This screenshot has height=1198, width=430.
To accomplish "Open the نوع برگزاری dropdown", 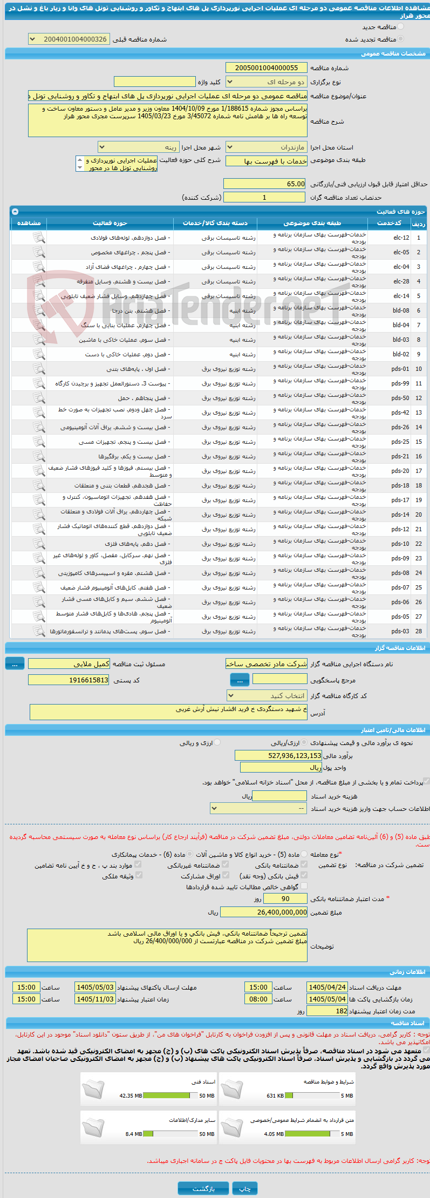I will click(x=267, y=82).
